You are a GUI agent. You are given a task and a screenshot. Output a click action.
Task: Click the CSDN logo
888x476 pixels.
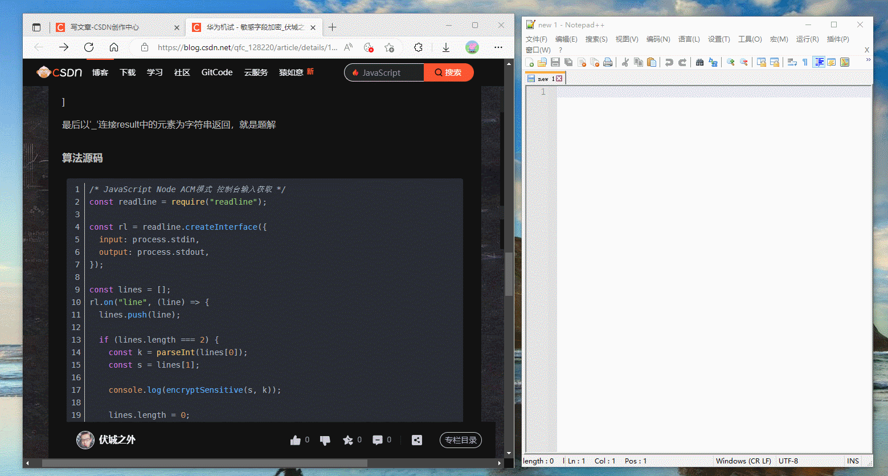coord(59,72)
